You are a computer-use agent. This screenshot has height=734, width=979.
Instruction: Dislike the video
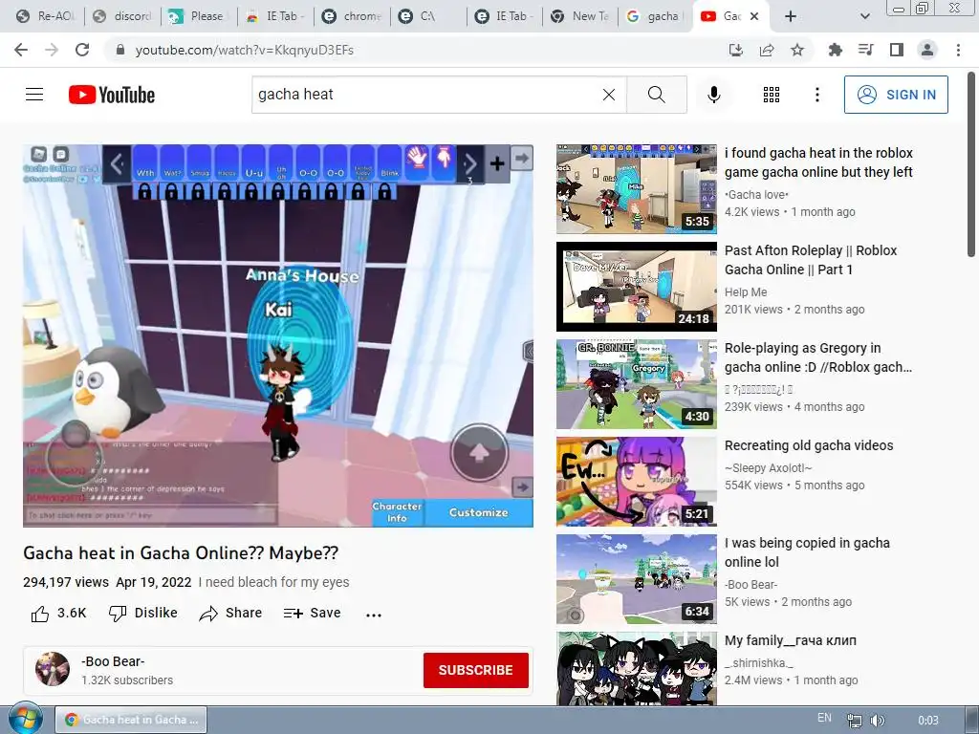pyautogui.click(x=143, y=614)
